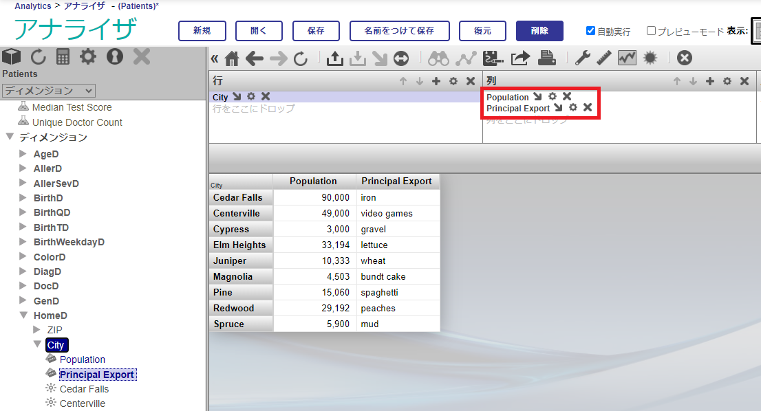The height and width of the screenshot is (411, 761).
Task: Expand the ZIP level node
Action: pos(37,330)
